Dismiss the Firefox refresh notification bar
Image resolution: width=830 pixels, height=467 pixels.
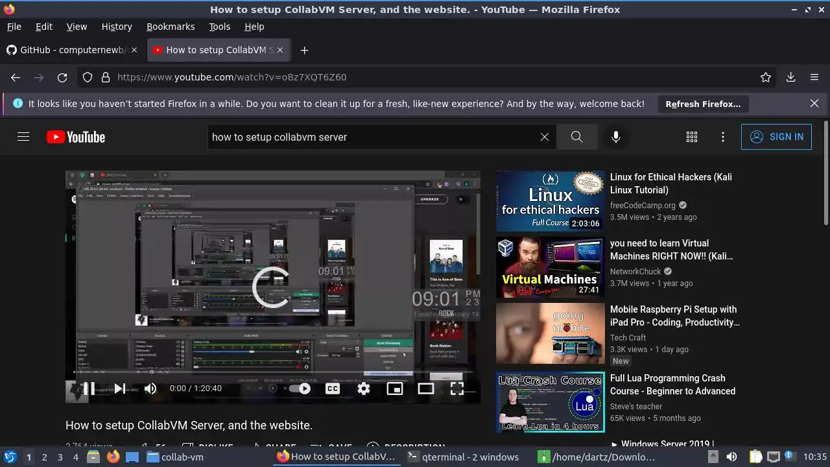pos(814,103)
